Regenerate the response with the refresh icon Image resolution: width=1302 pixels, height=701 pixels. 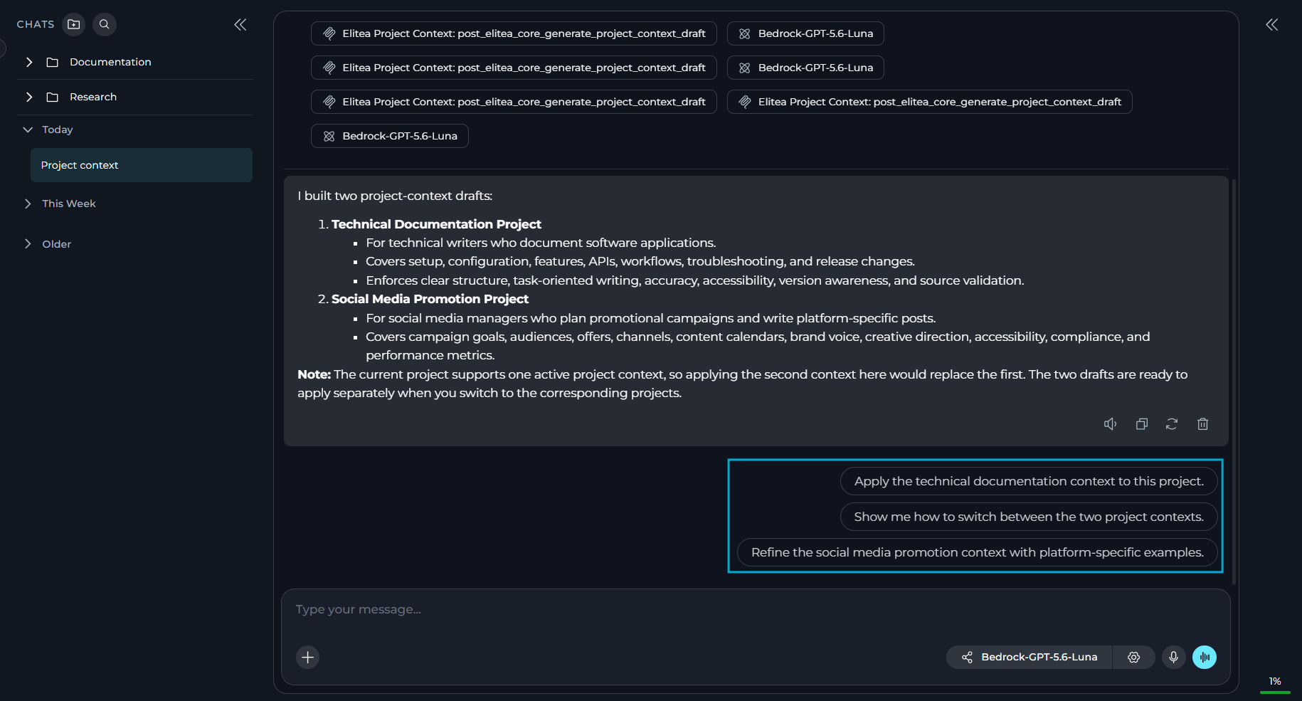[x=1172, y=424]
